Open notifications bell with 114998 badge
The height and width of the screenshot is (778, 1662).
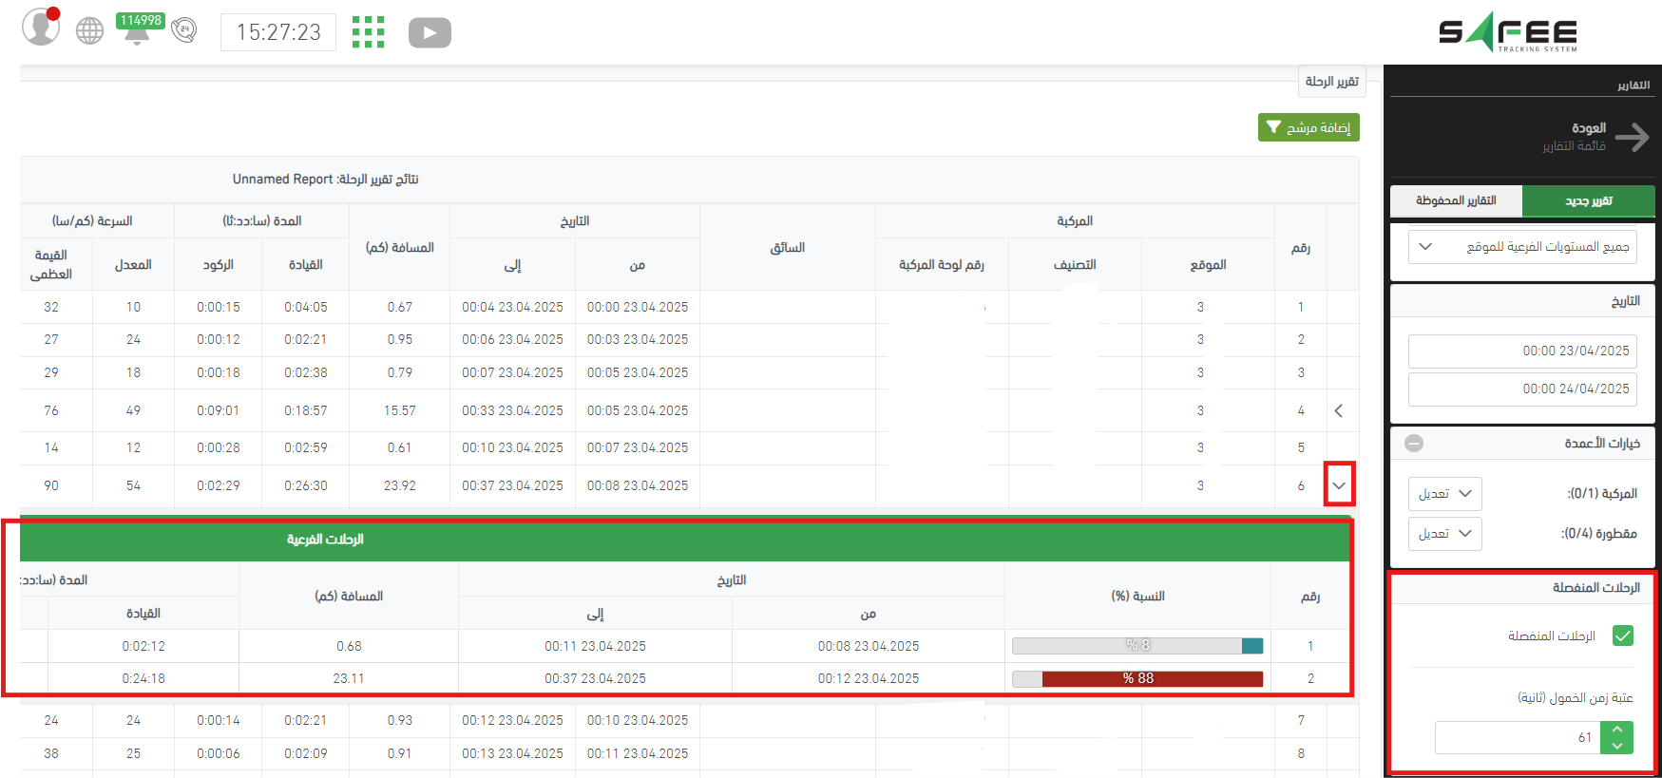[137, 31]
